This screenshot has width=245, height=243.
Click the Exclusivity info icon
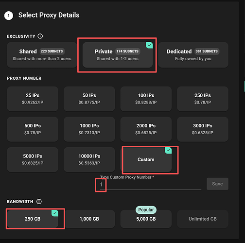pos(40,36)
